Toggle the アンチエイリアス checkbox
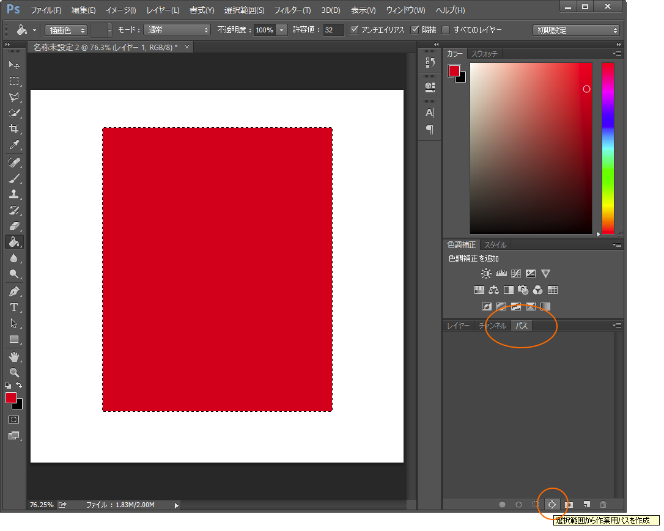 (354, 30)
